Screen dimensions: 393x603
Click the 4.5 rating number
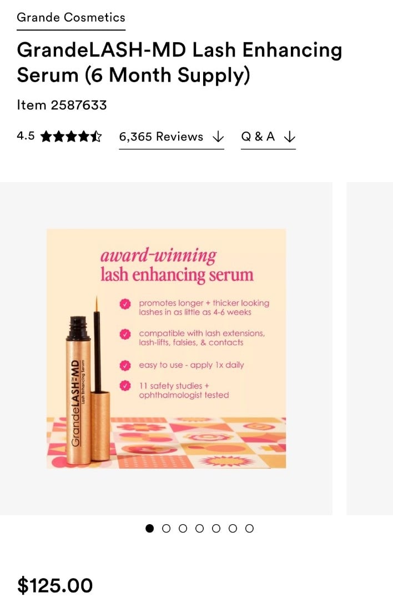26,136
